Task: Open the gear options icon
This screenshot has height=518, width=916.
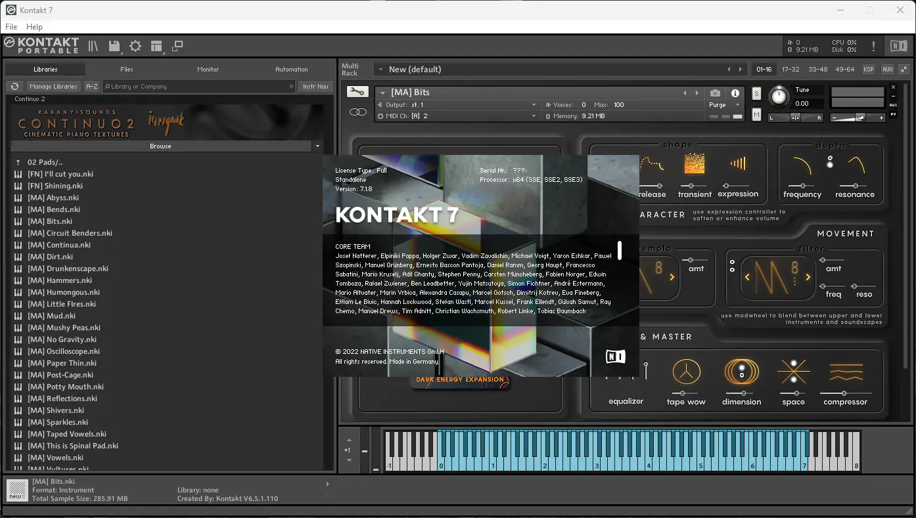Action: click(135, 46)
